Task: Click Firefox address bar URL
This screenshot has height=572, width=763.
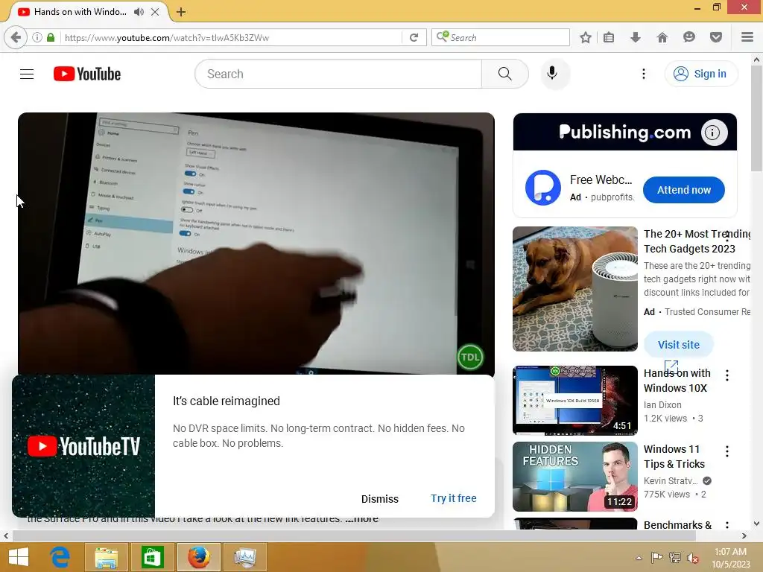Action: click(x=232, y=37)
